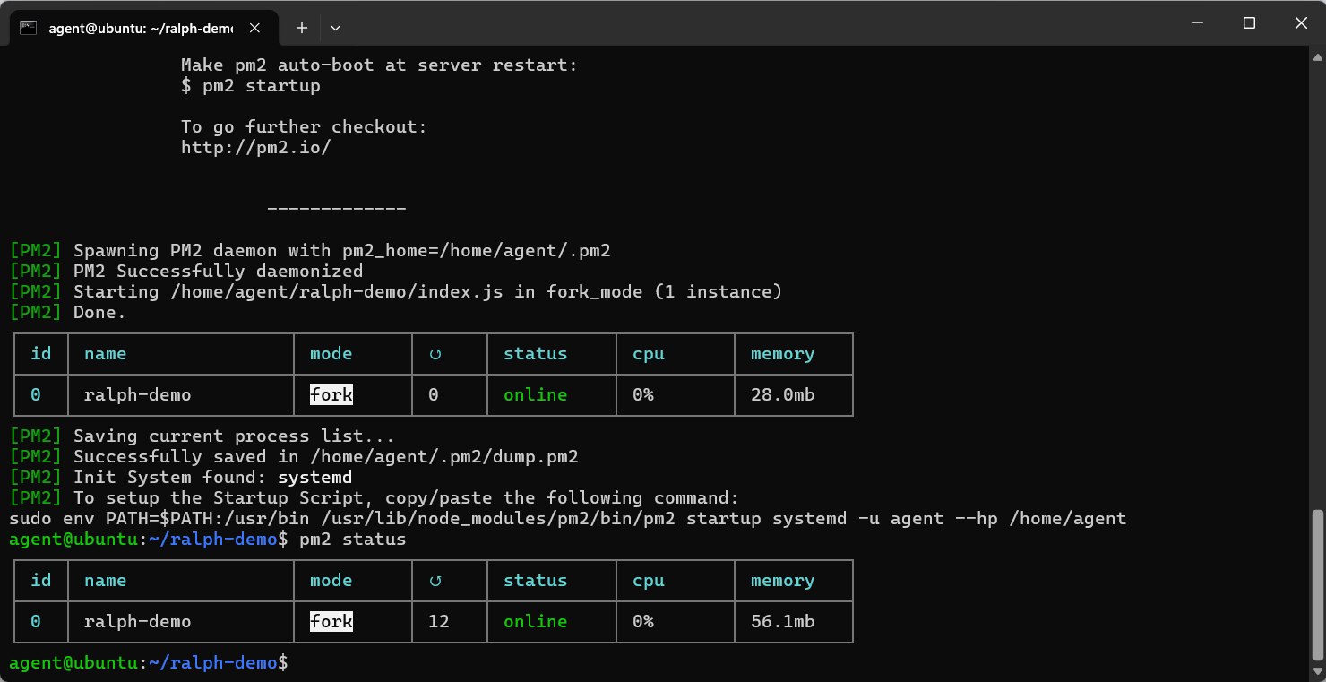This screenshot has width=1326, height=682.
Task: Expand the new tab profile dropdown
Action: click(x=335, y=28)
